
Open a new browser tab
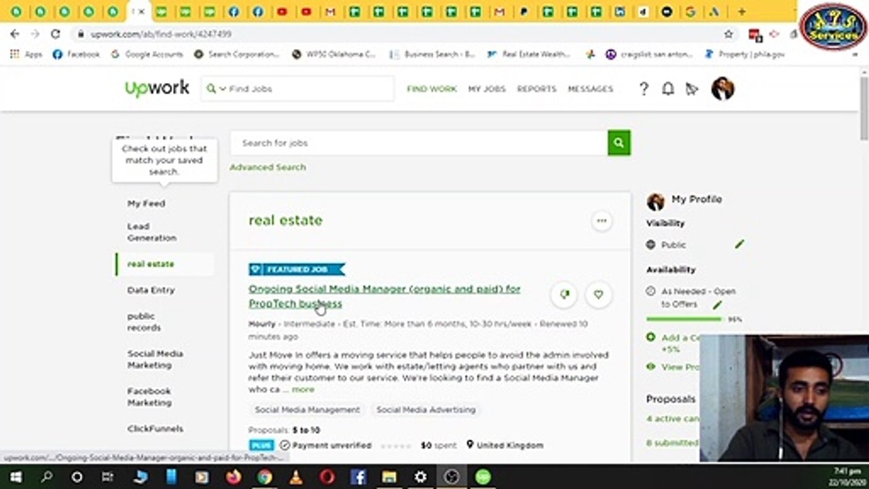pyautogui.click(x=741, y=12)
